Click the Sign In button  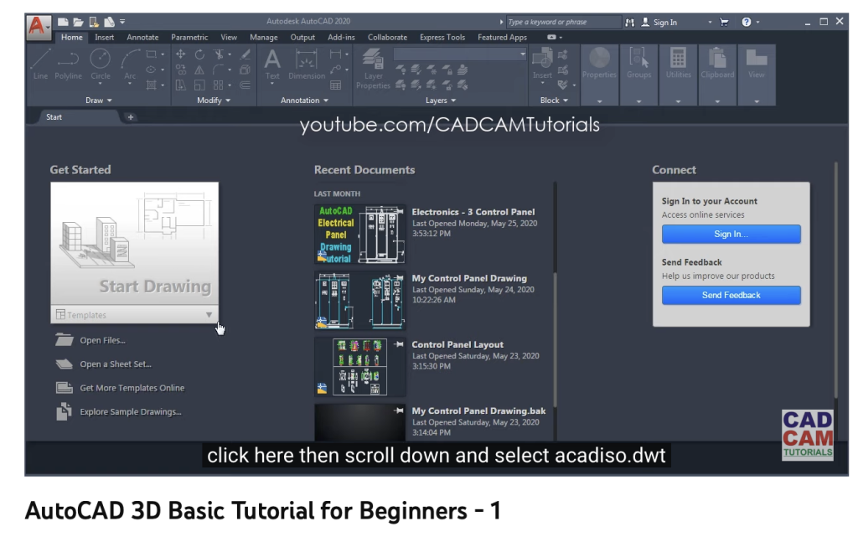[730, 234]
